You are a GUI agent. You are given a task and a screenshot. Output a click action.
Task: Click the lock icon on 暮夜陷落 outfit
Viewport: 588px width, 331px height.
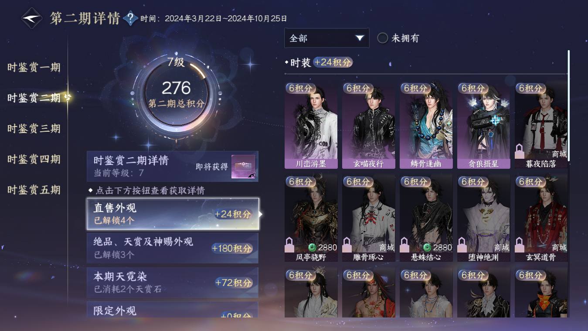(520, 152)
